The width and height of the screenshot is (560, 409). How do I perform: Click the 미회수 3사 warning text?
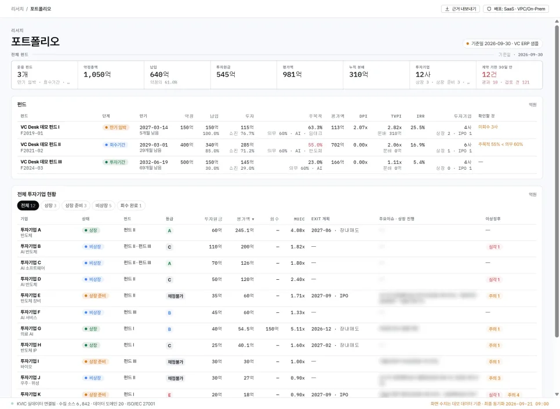pyautogui.click(x=488, y=127)
